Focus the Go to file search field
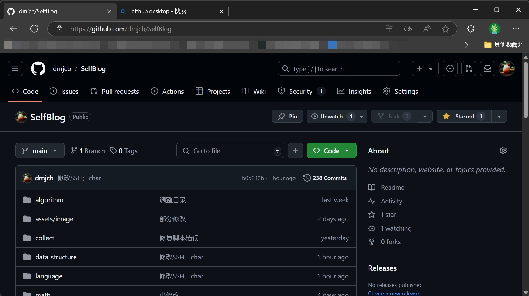 pos(230,151)
